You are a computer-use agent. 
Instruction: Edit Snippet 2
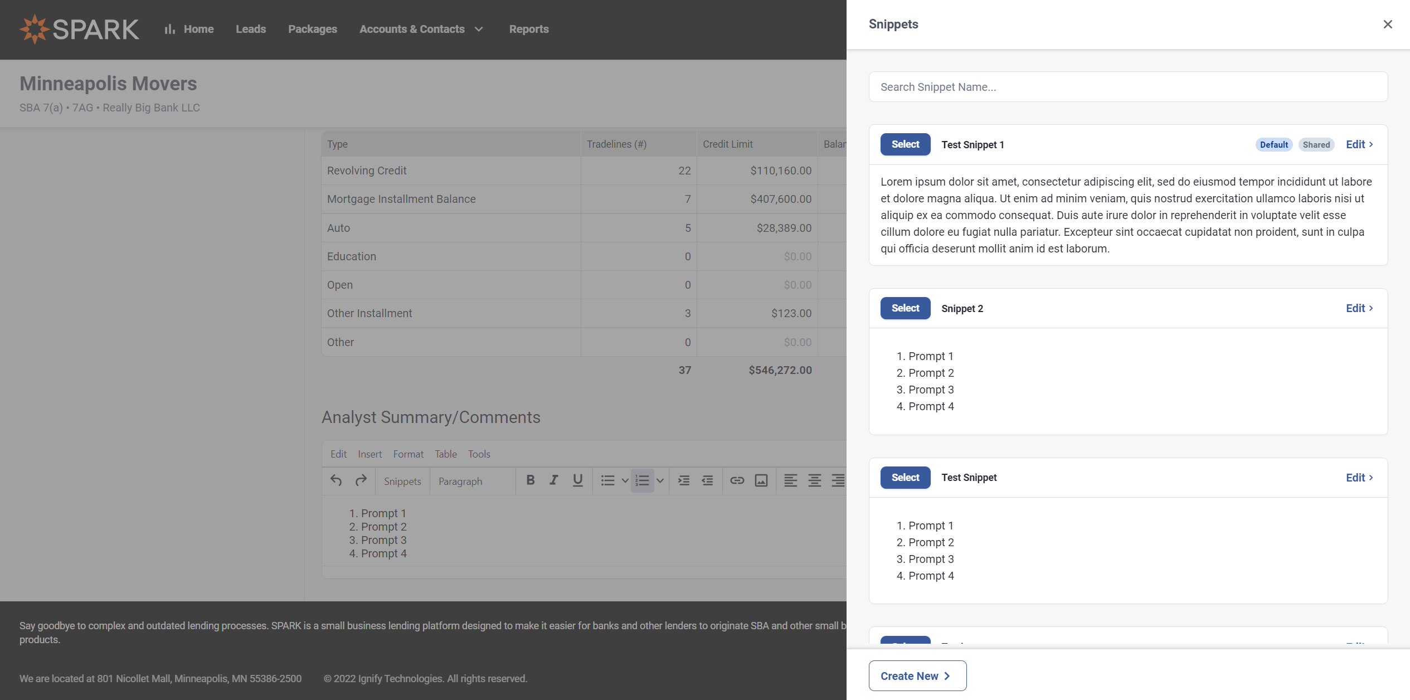click(x=1359, y=308)
